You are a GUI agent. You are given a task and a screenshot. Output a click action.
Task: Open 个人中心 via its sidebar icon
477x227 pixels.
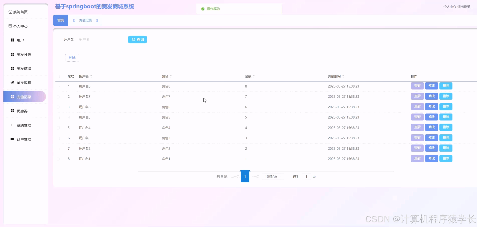[10, 25]
